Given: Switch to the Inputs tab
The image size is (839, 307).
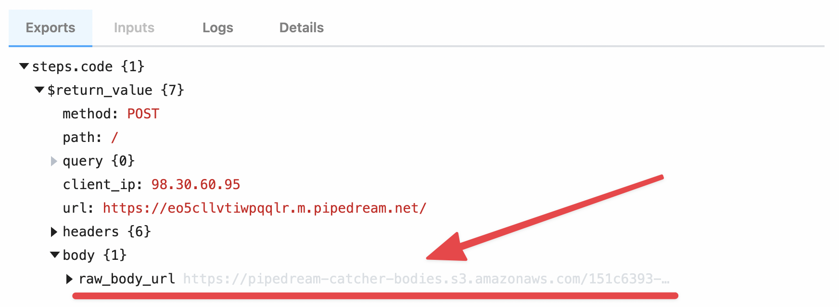Looking at the screenshot, I should pos(134,28).
